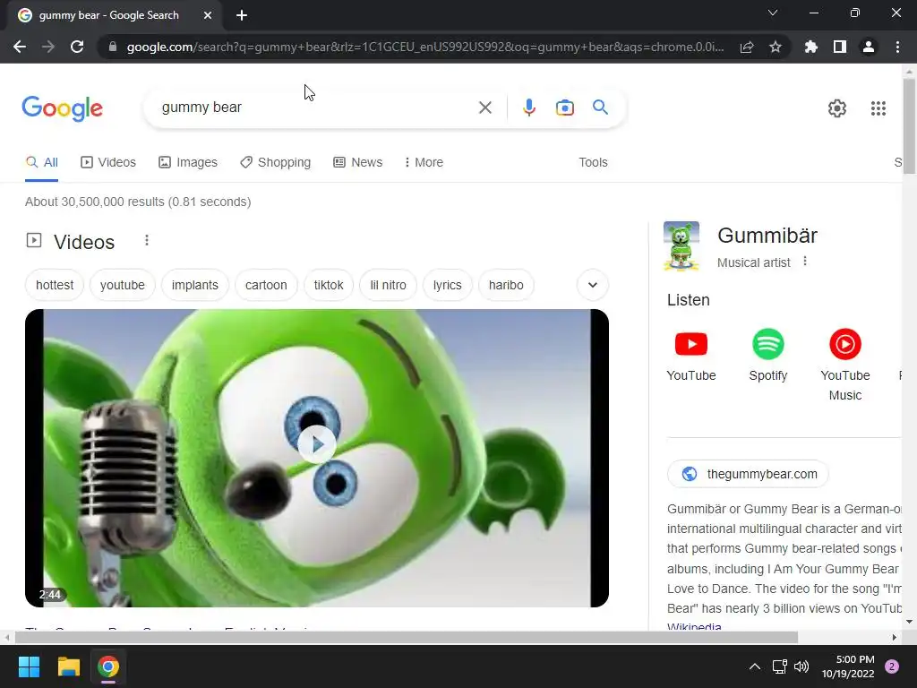
Task: Filter videos by the lyrics chip
Action: tap(448, 285)
